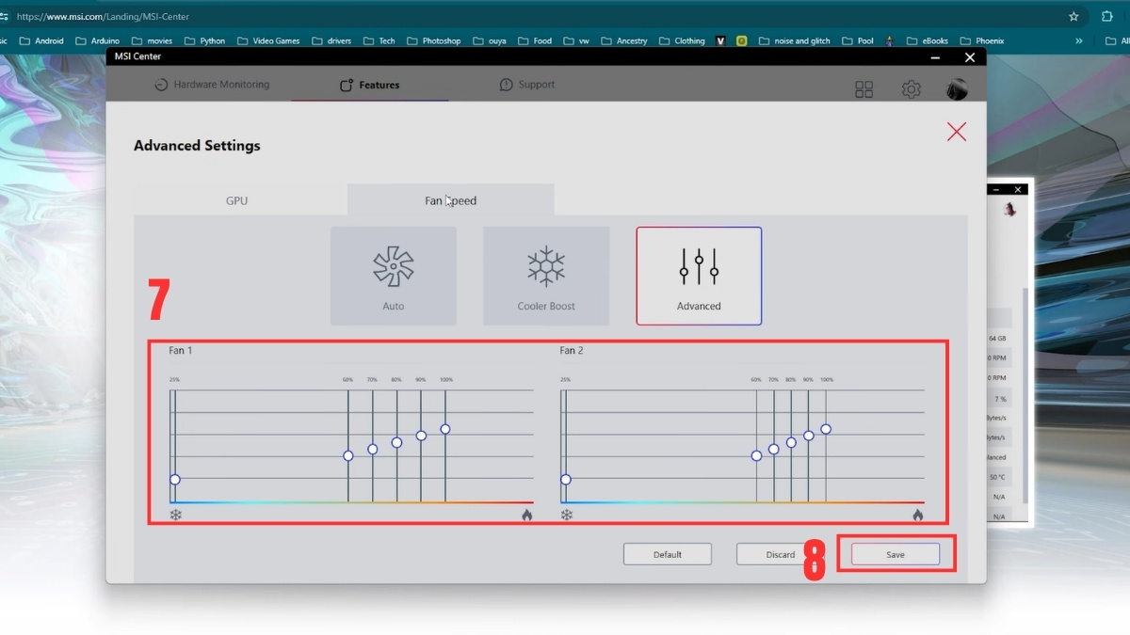The height and width of the screenshot is (635, 1130).
Task: Click Fan 2 snowflake cold-end icon
Action: 566,515
